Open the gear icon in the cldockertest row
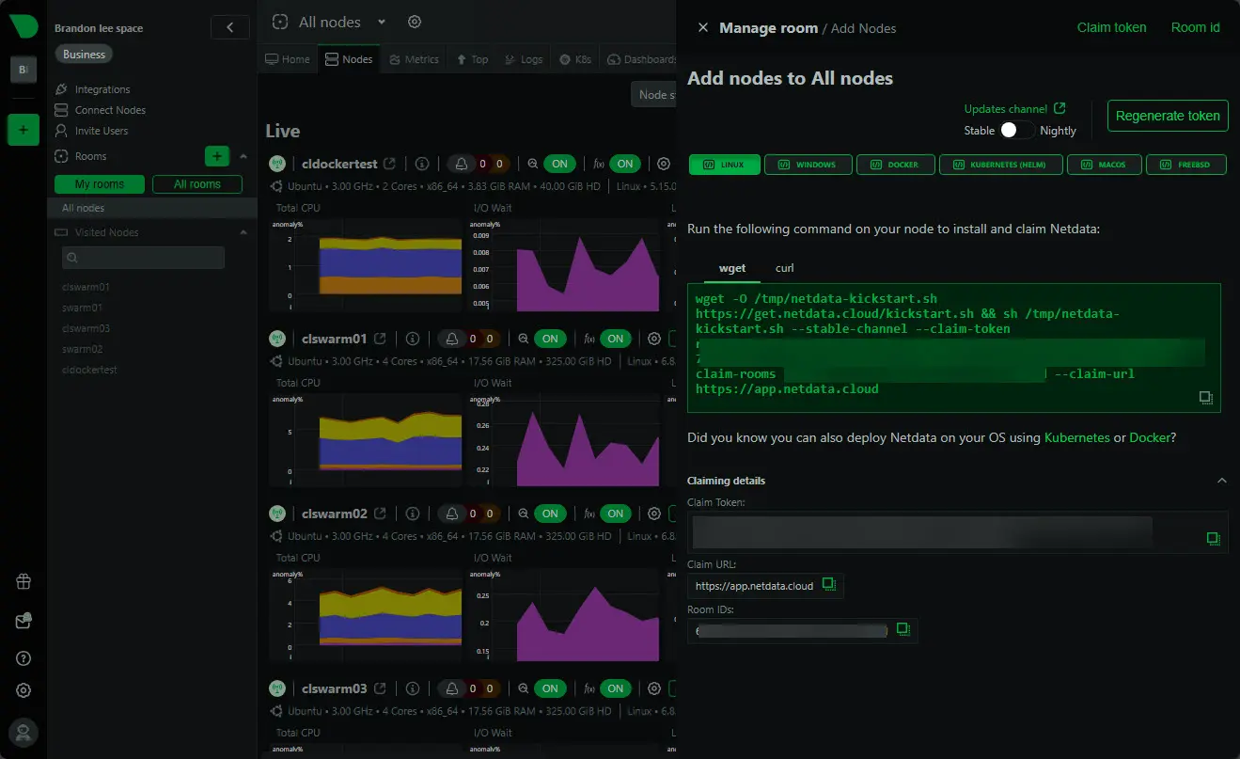The image size is (1240, 759). (x=664, y=164)
